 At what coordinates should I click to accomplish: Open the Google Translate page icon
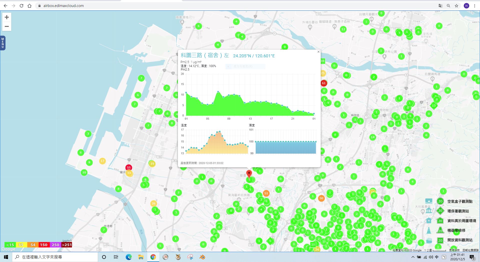[440, 6]
